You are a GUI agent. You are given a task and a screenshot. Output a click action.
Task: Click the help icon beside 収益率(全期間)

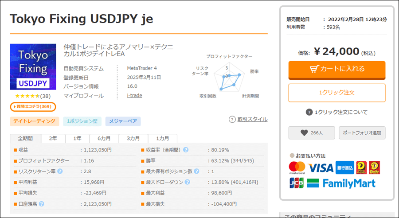[186, 150]
